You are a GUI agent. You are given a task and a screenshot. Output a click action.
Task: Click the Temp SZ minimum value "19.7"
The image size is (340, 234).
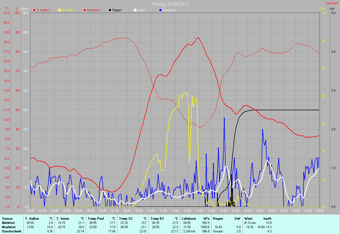coord(143,223)
